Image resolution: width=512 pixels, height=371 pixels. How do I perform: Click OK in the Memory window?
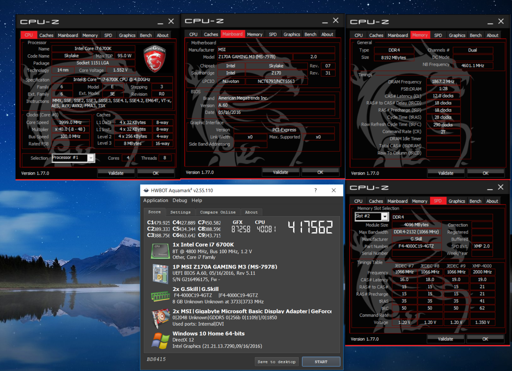click(x=486, y=173)
